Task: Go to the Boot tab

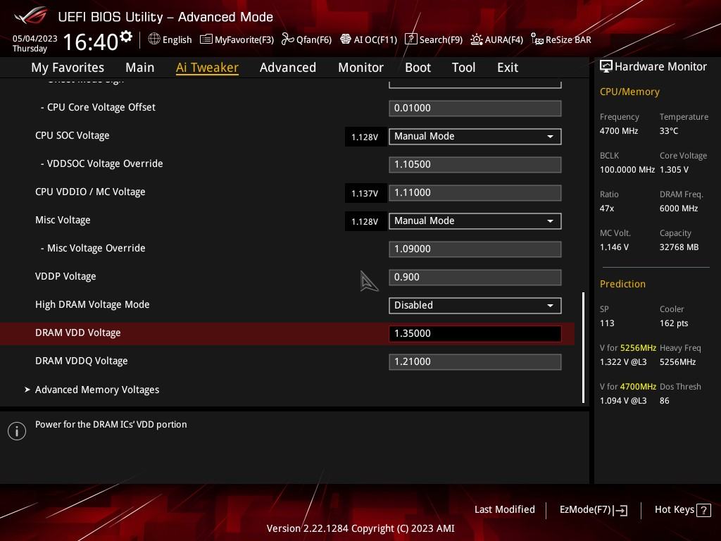Action: 418,68
